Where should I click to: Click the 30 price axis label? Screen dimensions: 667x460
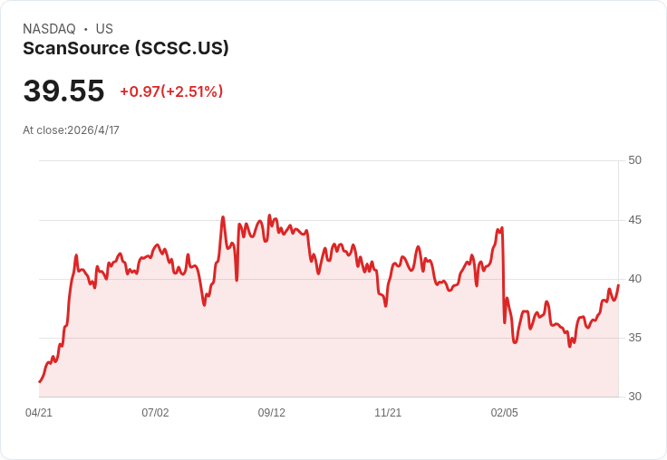pos(634,397)
